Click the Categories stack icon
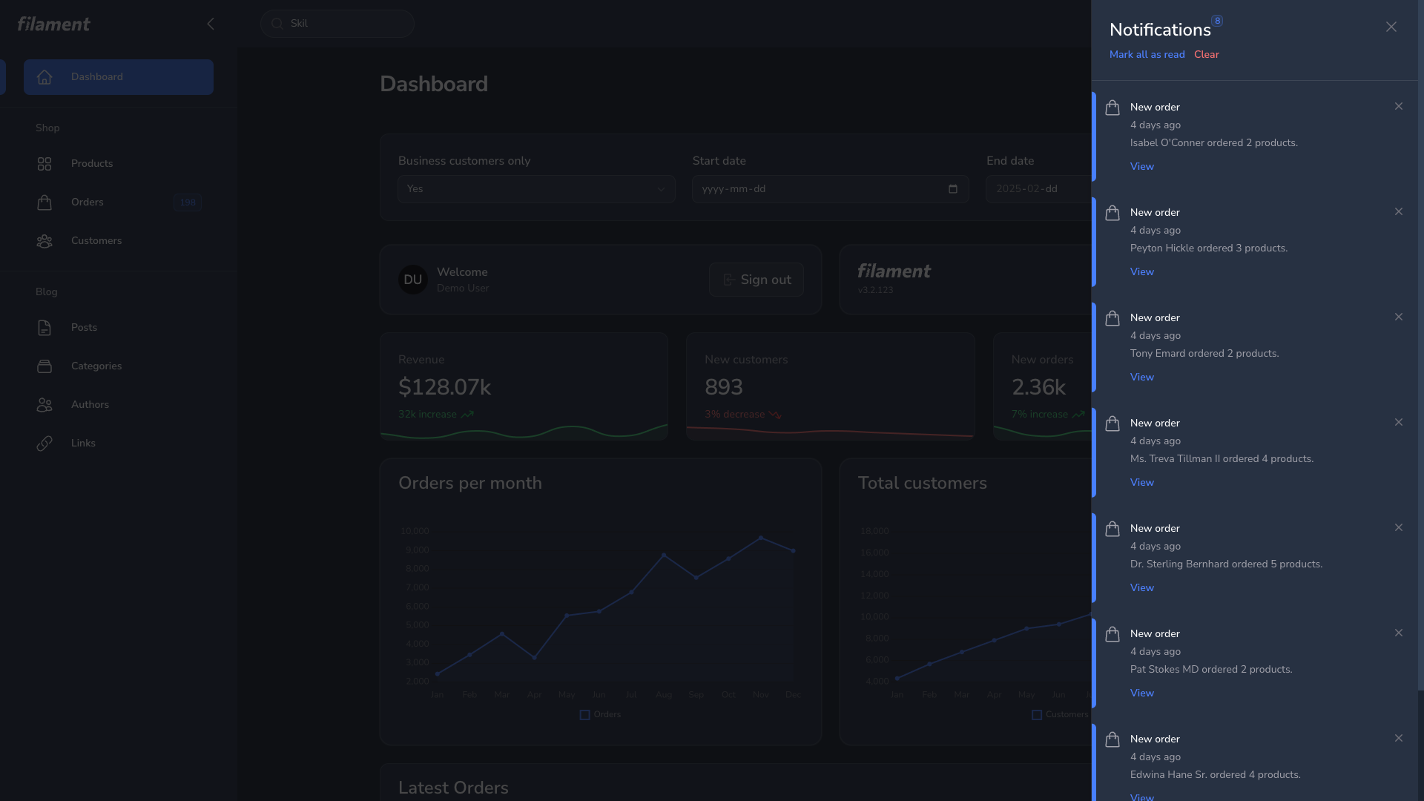 point(44,366)
